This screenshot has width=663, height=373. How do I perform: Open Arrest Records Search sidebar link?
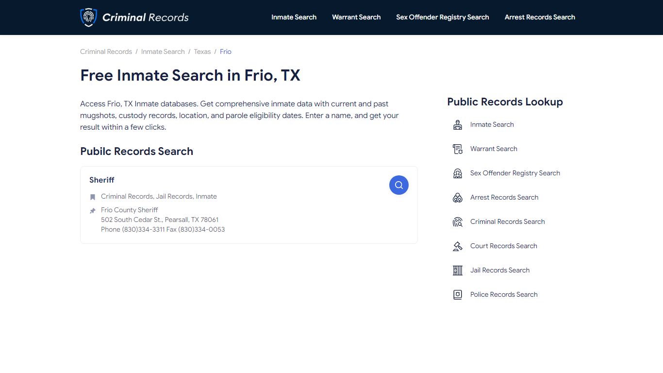pyautogui.click(x=504, y=197)
